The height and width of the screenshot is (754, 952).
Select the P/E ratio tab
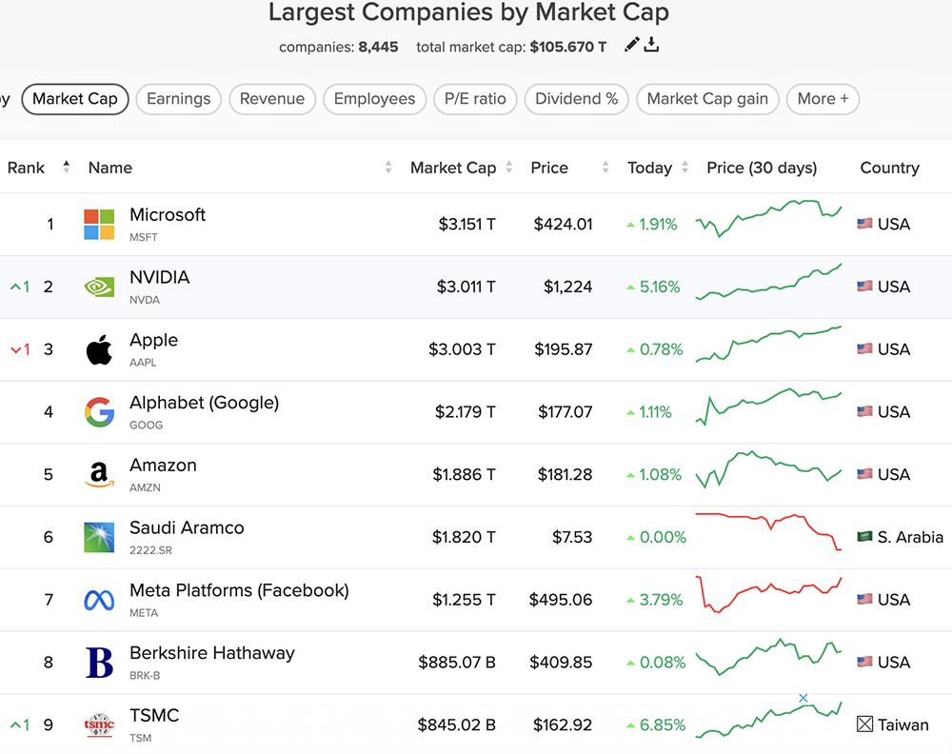[476, 99]
